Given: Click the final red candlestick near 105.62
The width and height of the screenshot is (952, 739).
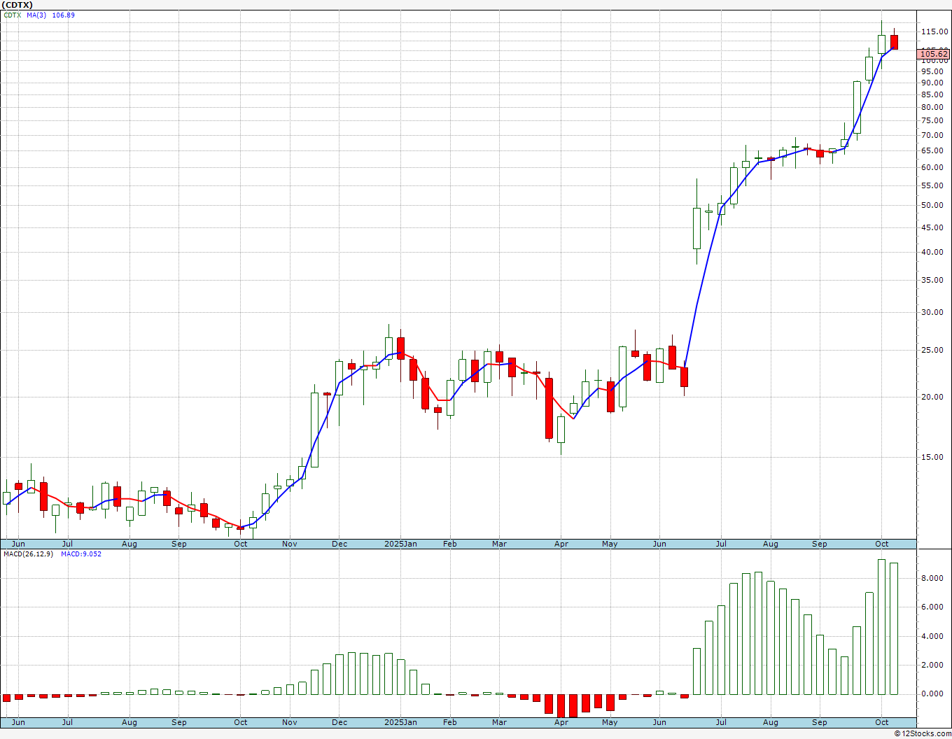Looking at the screenshot, I should (894, 42).
